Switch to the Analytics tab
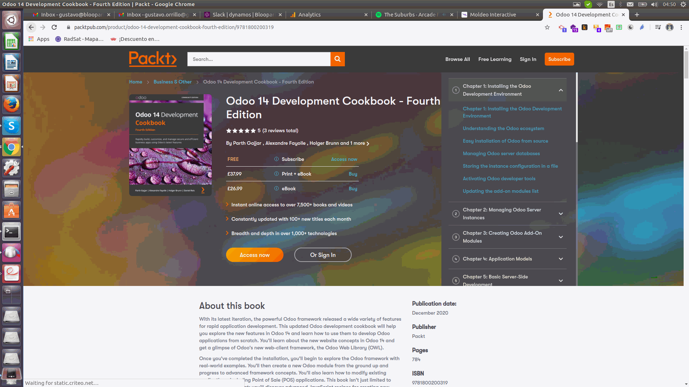The image size is (689, 387). [x=328, y=15]
